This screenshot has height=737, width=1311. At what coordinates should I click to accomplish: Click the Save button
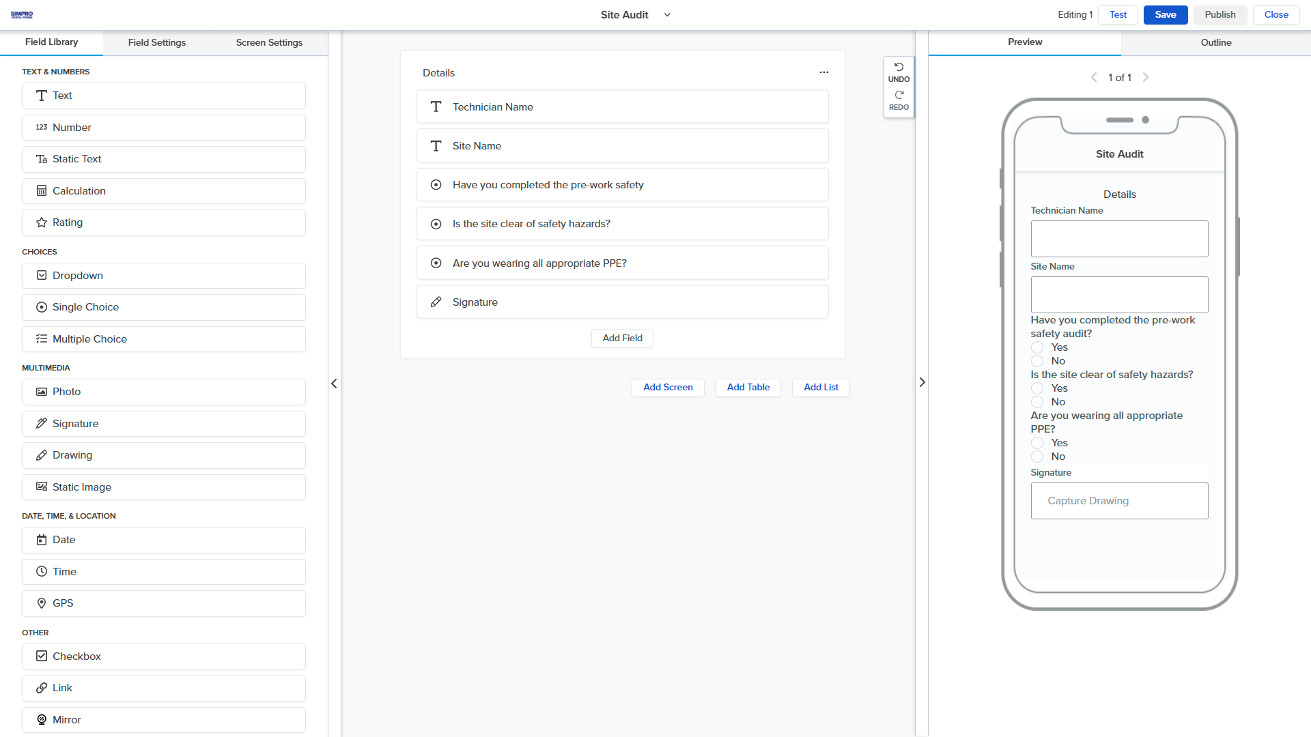(1166, 15)
